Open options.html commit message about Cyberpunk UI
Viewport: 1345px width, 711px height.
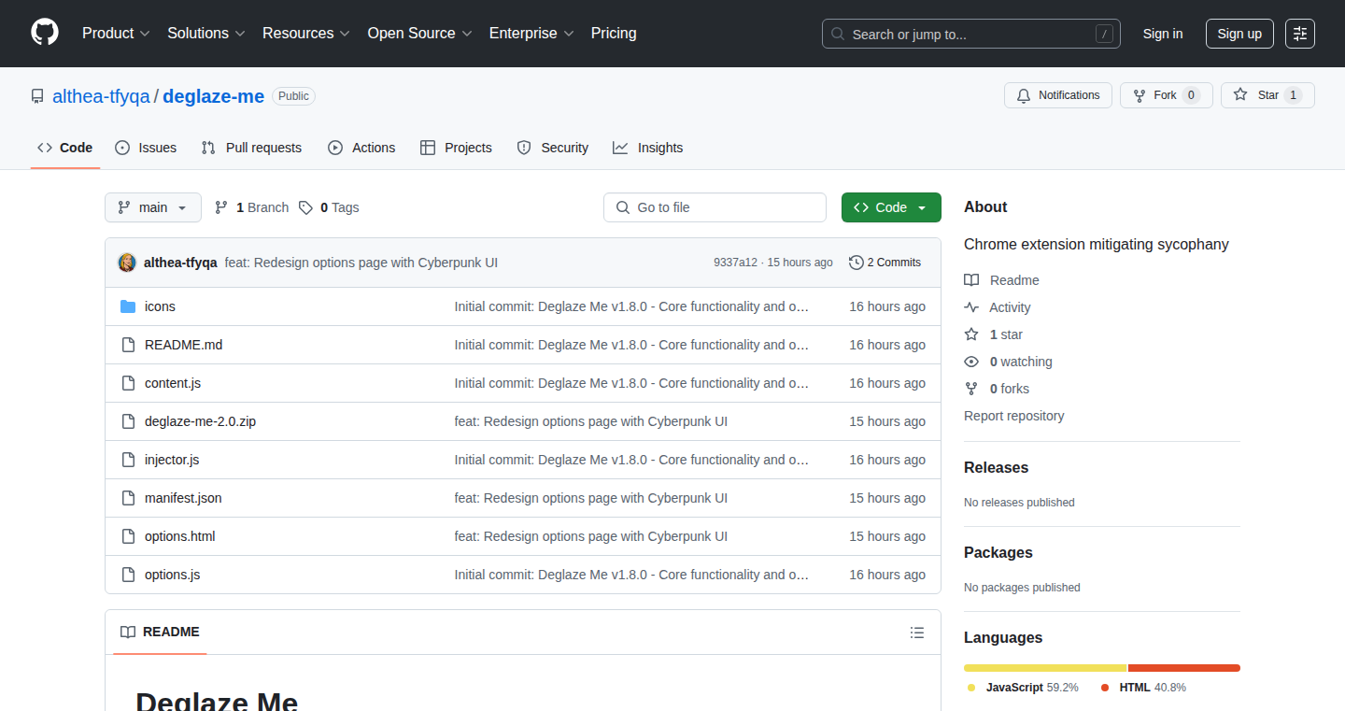tap(591, 536)
